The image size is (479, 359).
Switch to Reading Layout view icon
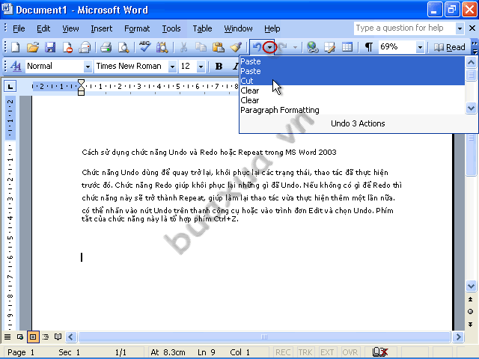[x=58, y=337]
